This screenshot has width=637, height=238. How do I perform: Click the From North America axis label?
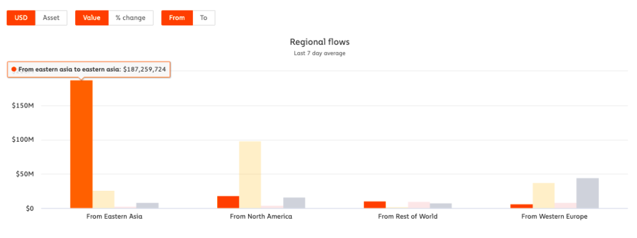(x=261, y=216)
